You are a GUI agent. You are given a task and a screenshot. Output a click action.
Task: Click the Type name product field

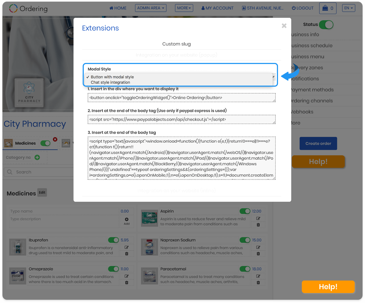pyautogui.click(x=64, y=211)
